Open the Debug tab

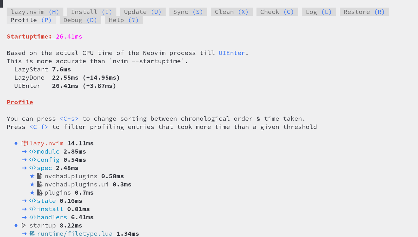click(80, 20)
